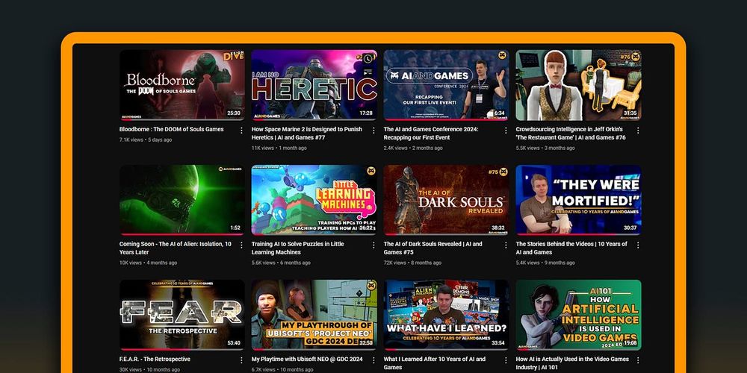The image size is (747, 373).
Task: Click the 53:40 duration badge on FEAR thumbnail
Action: pos(233,343)
